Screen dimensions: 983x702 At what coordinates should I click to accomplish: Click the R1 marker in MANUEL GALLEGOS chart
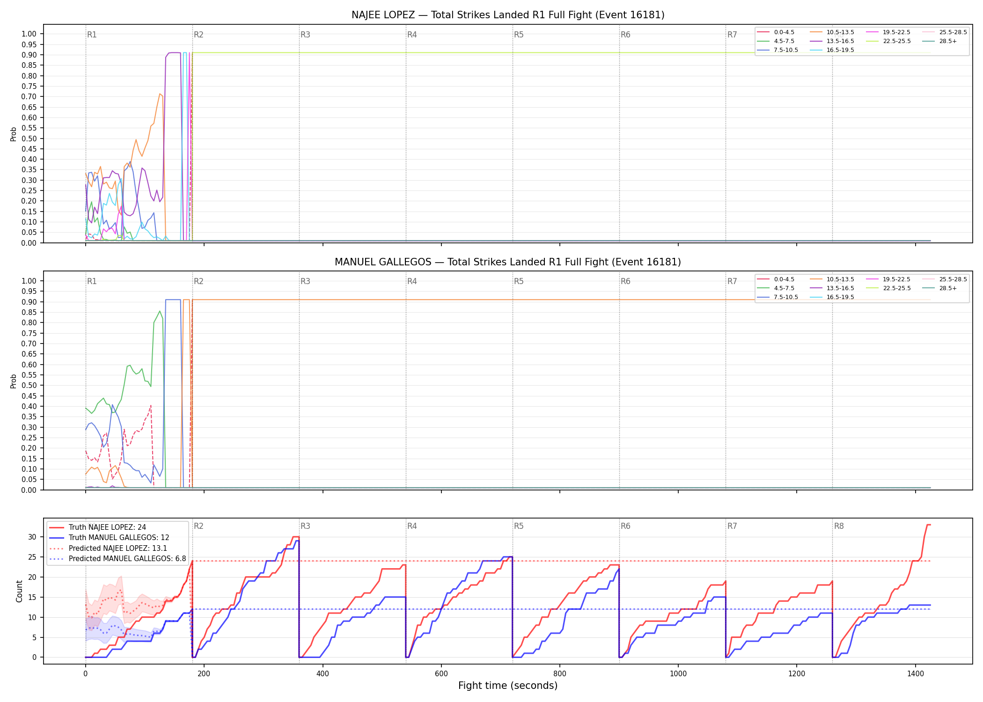pos(92,281)
